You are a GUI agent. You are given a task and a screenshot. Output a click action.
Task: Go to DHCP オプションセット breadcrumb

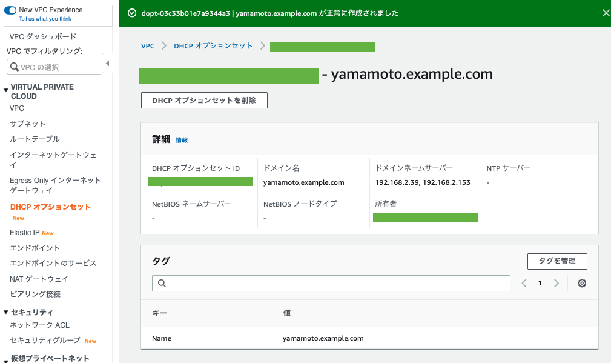(213, 46)
